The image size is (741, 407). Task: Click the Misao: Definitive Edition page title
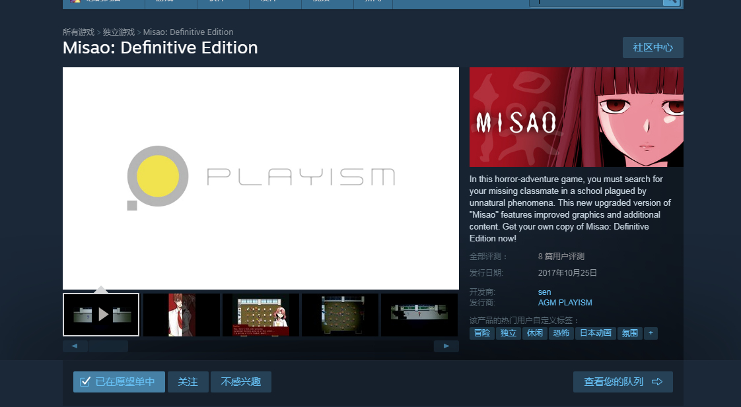[x=160, y=47]
